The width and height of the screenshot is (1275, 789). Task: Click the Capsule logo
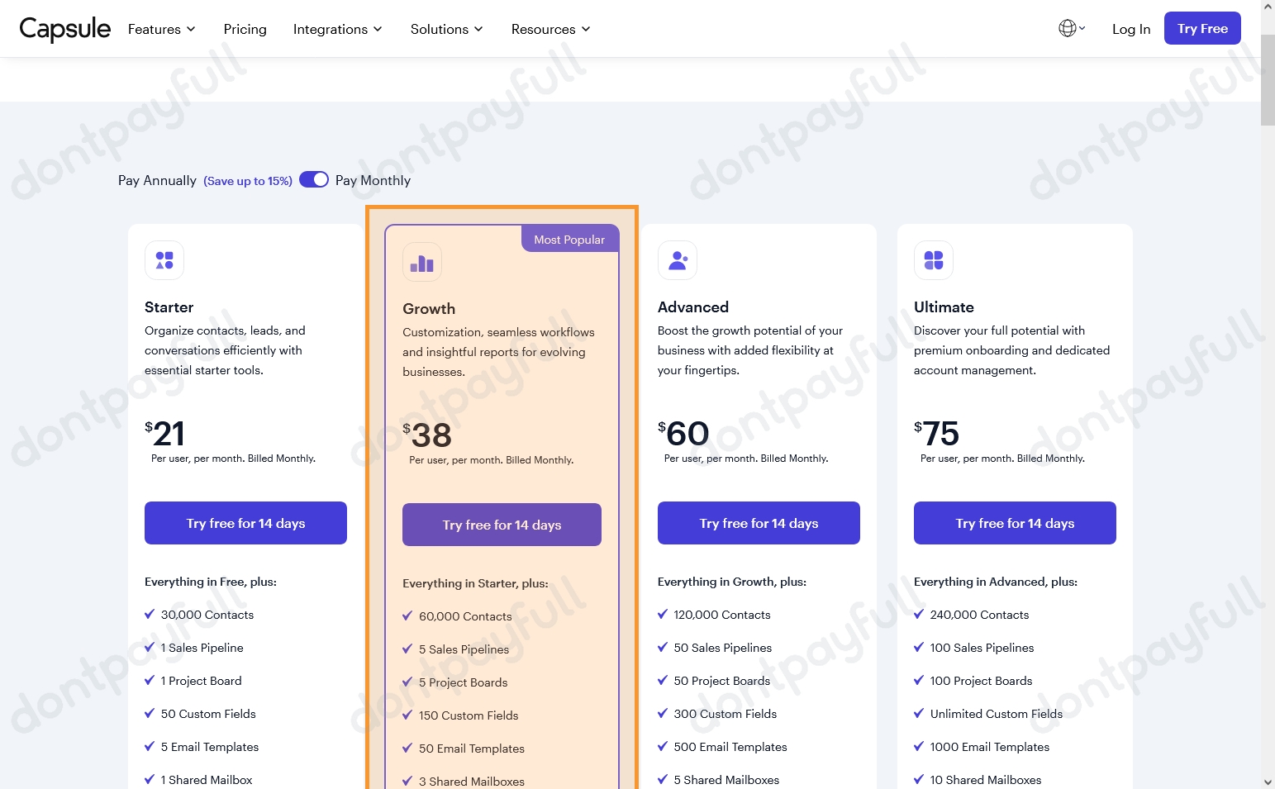coord(64,28)
